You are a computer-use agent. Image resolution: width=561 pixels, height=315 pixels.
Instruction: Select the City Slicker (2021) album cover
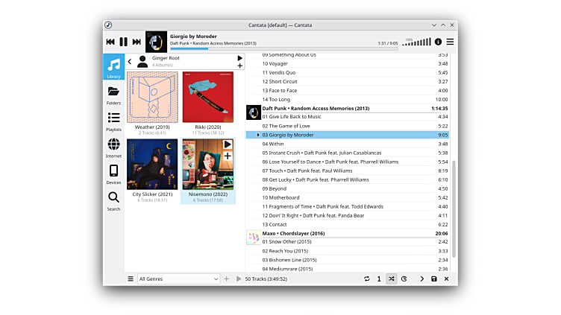[x=152, y=165]
